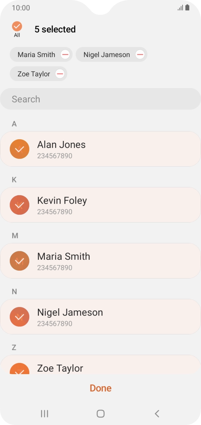Tap the Android back navigation icon

157,414
